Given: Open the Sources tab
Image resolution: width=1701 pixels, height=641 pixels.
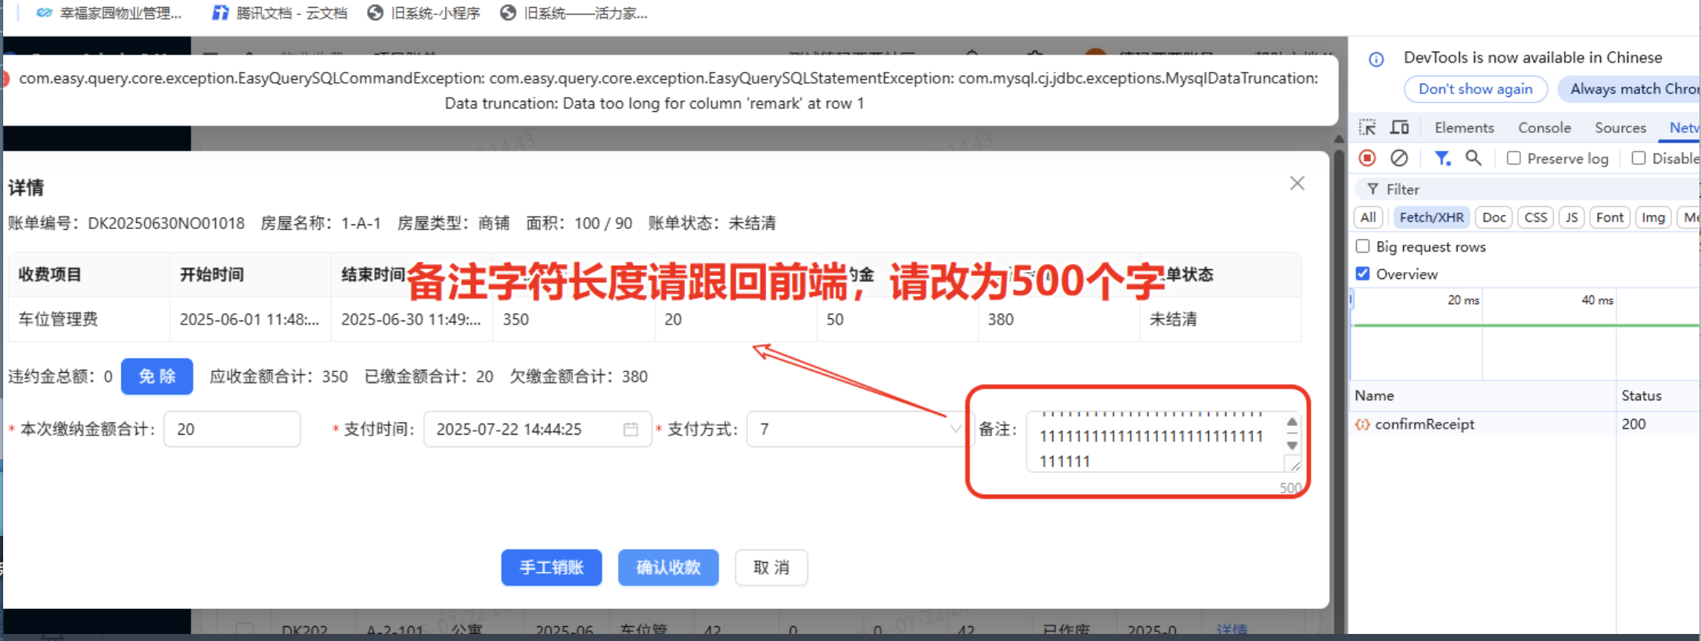Looking at the screenshot, I should tap(1620, 127).
